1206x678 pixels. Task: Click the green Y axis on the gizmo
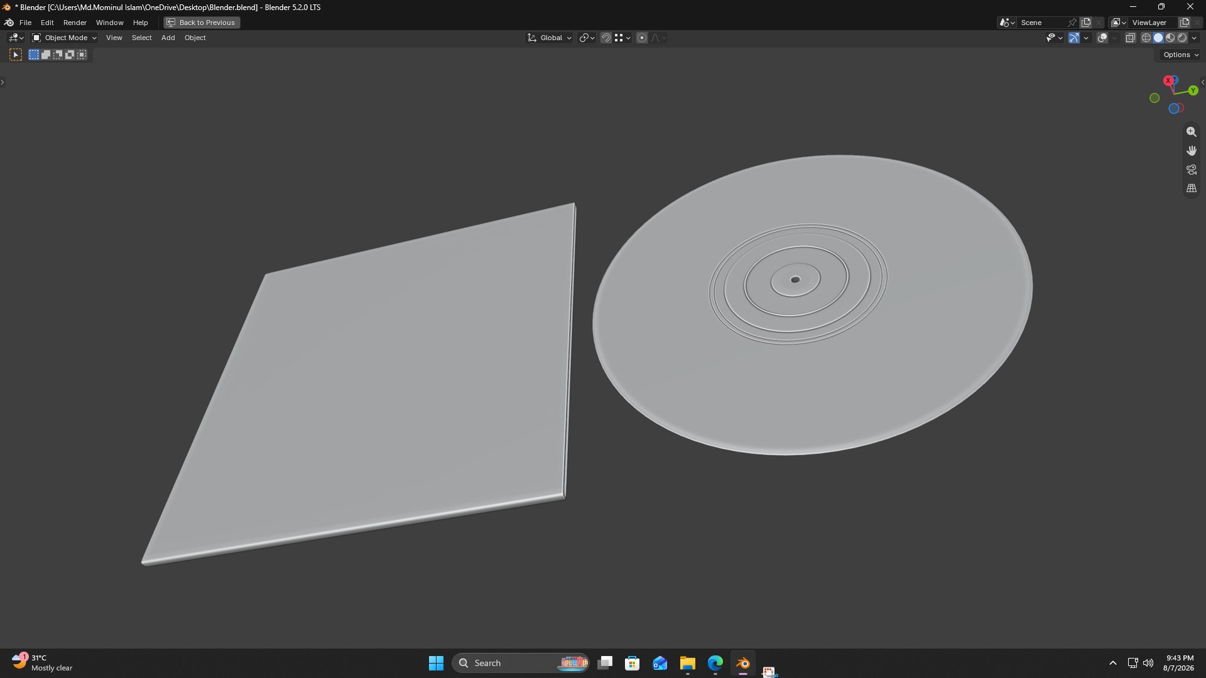click(x=1193, y=91)
